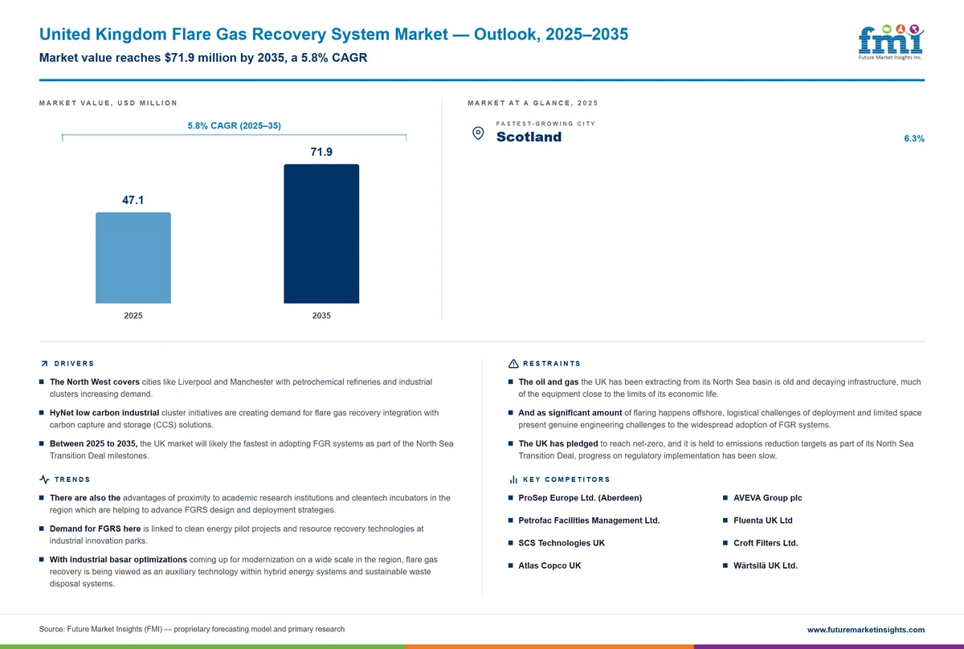
Task: Click Fluenta UK Ltd competitor
Action: pos(762,520)
